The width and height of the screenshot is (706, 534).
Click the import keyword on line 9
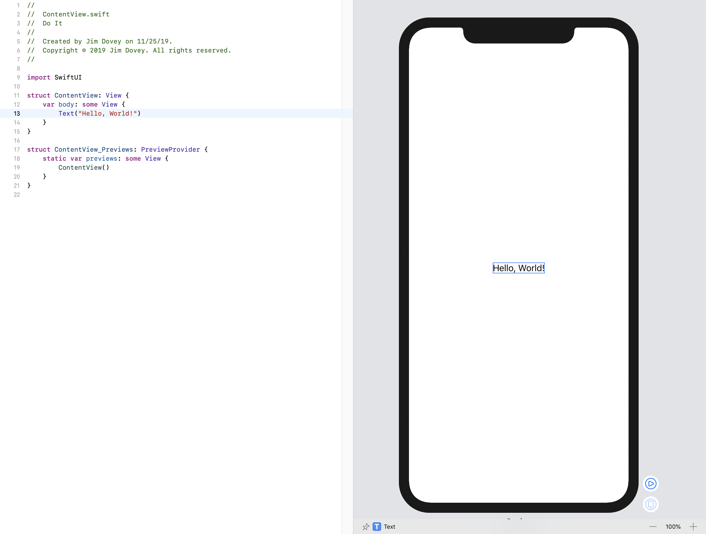(x=39, y=77)
